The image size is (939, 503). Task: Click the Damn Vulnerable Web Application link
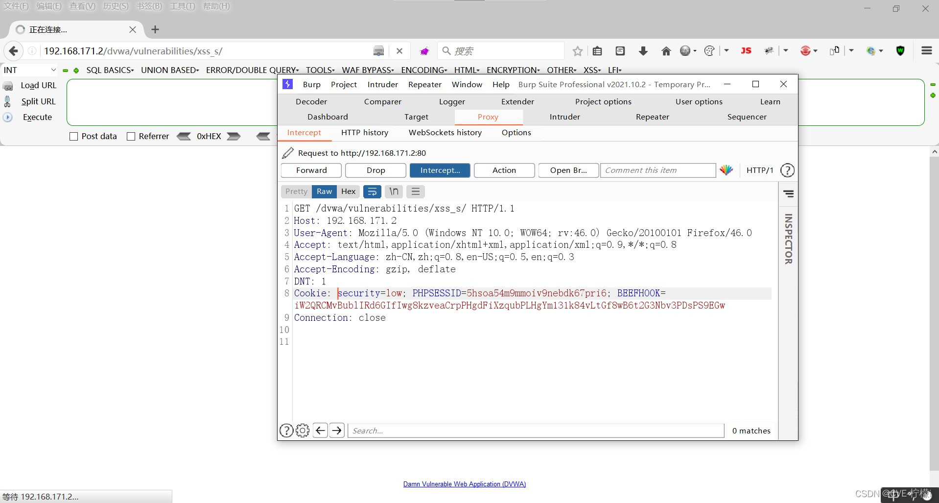click(x=464, y=484)
